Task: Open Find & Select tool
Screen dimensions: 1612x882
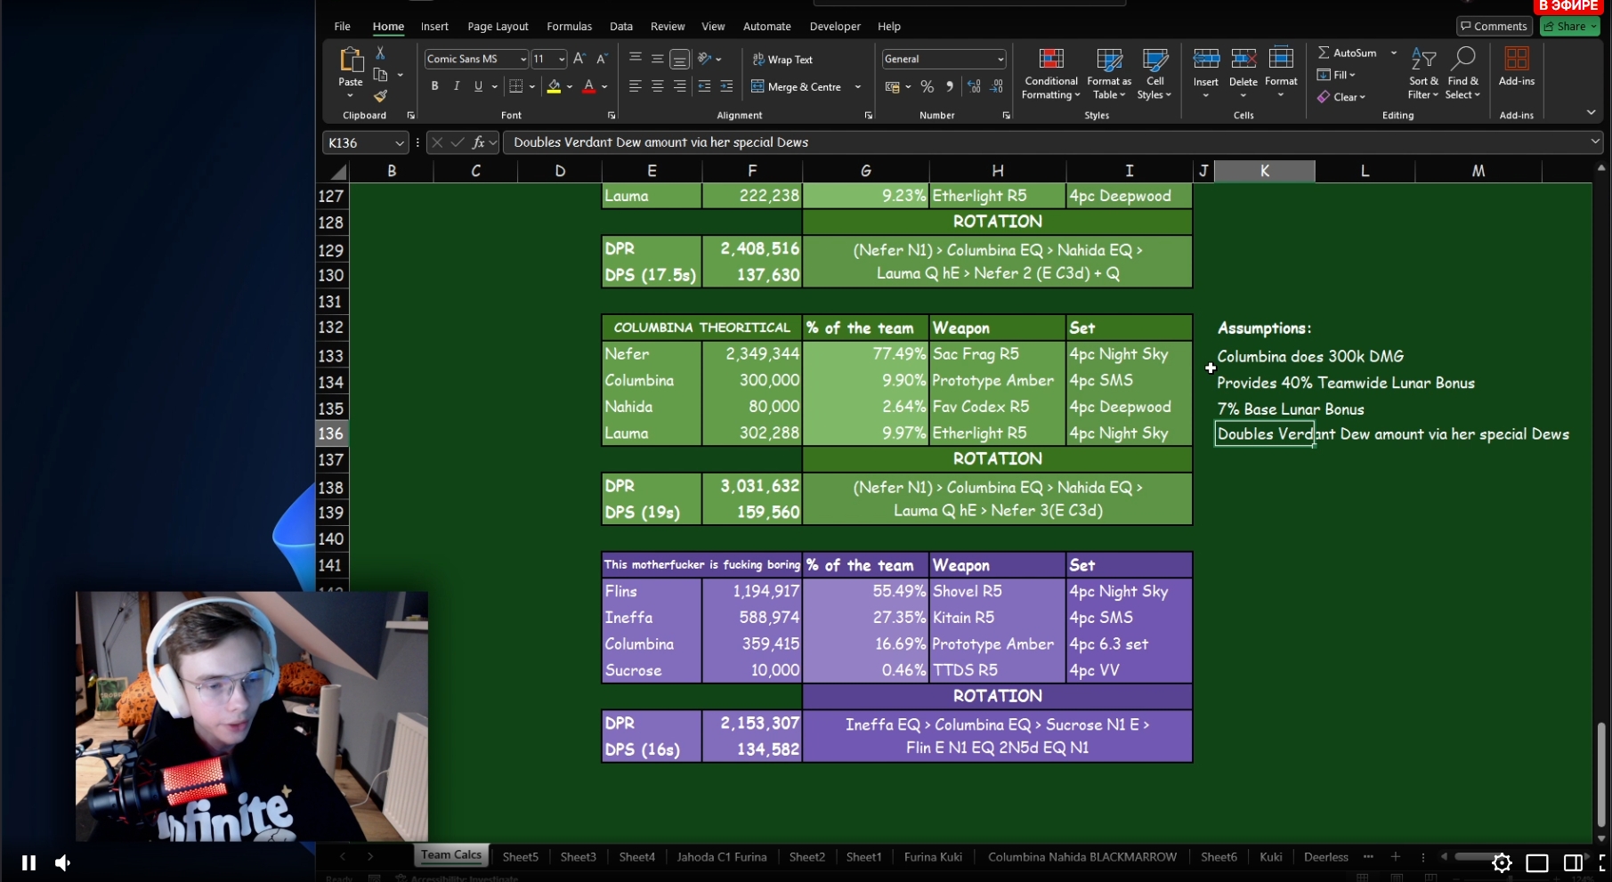Action: point(1462,60)
